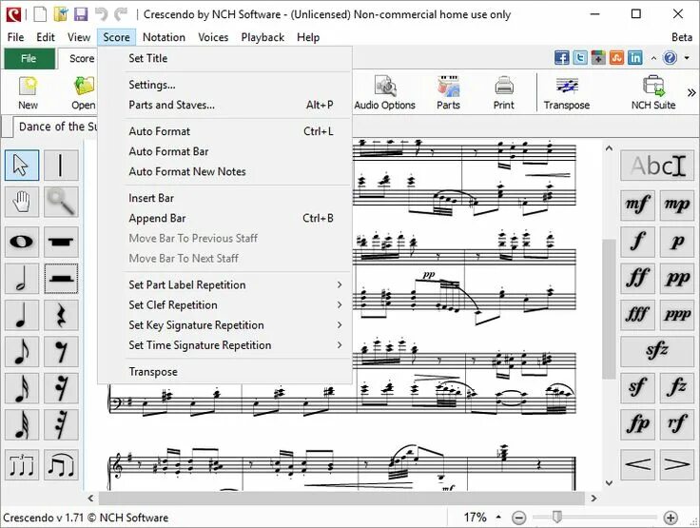The height and width of the screenshot is (528, 700).
Task: Insert fortissimo ff dynamic
Action: [637, 279]
